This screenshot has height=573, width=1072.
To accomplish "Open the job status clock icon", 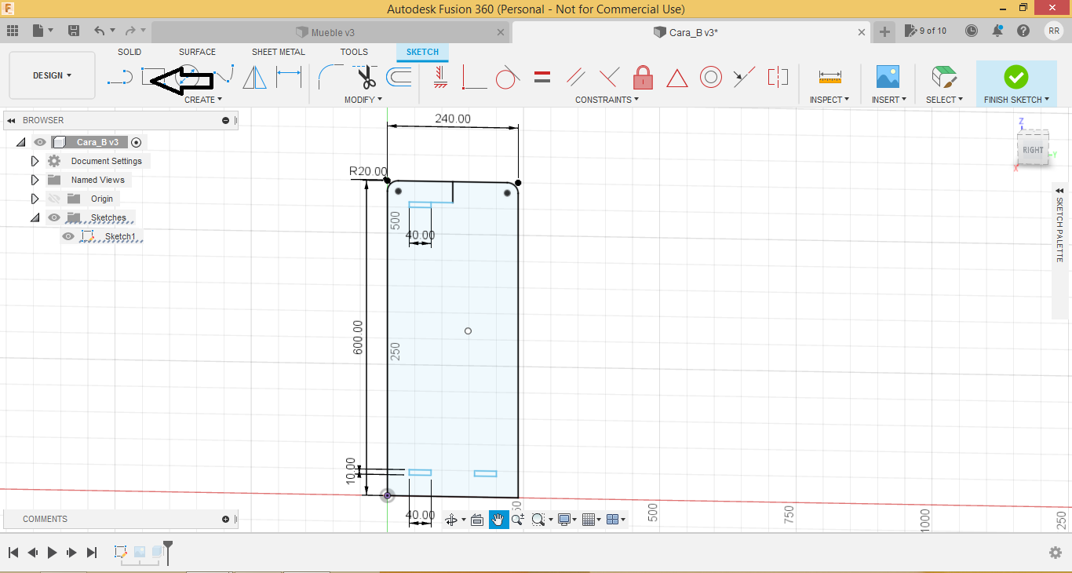I will click(x=972, y=31).
